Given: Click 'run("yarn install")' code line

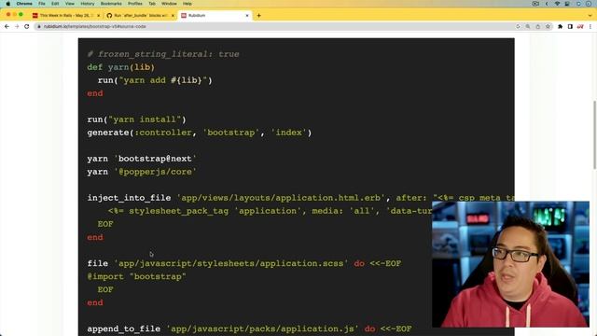Looking at the screenshot, I should pyautogui.click(x=136, y=119).
